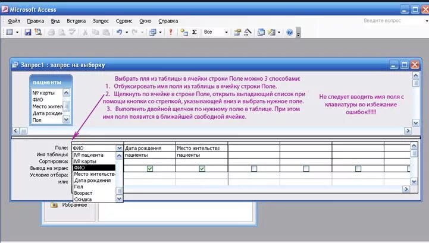Open the Undo history dropdown arrow
429x243 pixels.
[127, 32]
